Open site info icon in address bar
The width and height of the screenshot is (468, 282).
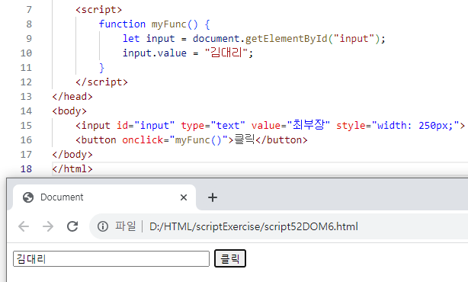(103, 226)
